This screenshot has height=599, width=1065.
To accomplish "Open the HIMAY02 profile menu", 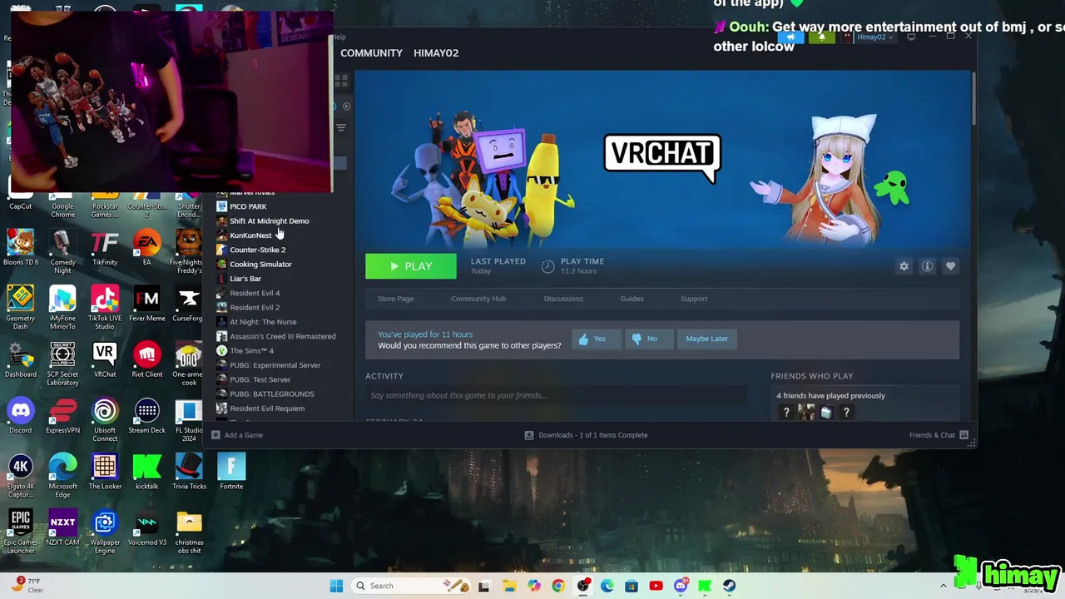I will pos(436,53).
